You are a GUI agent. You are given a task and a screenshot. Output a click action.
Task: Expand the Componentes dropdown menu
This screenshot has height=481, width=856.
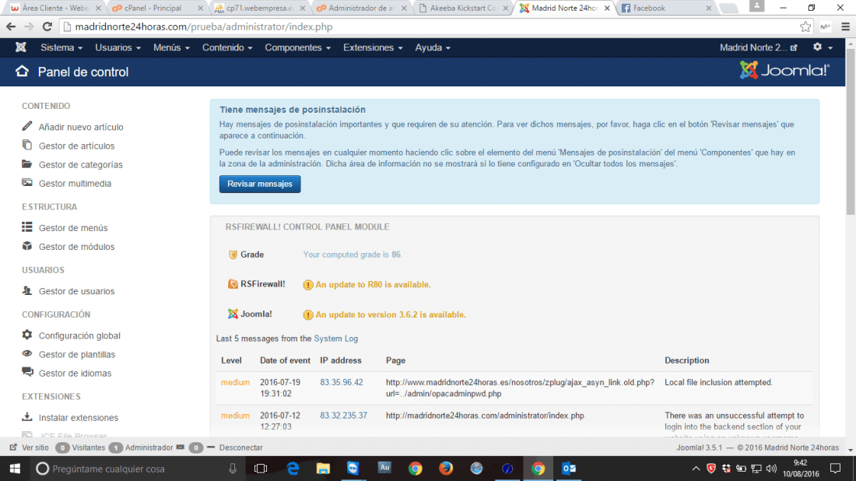click(297, 47)
